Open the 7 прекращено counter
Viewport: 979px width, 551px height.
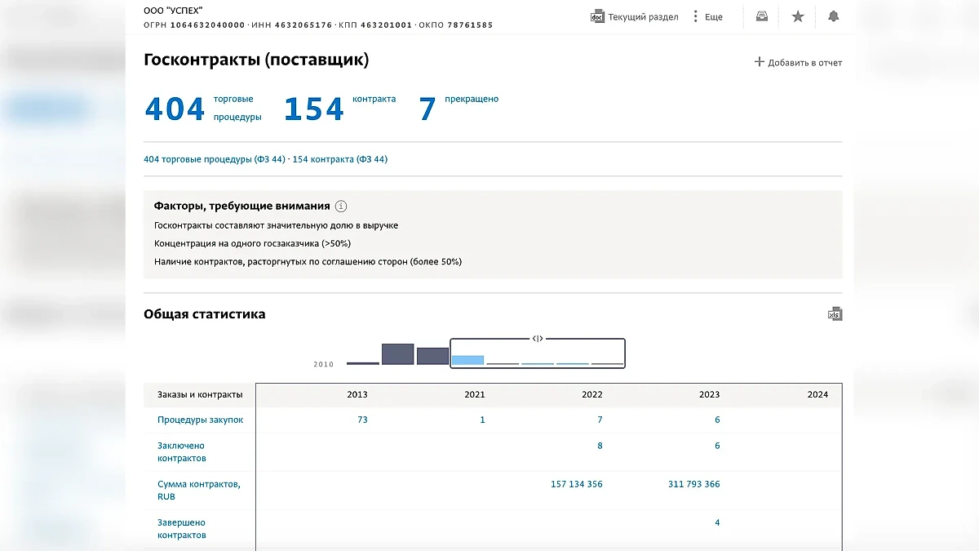(x=427, y=109)
